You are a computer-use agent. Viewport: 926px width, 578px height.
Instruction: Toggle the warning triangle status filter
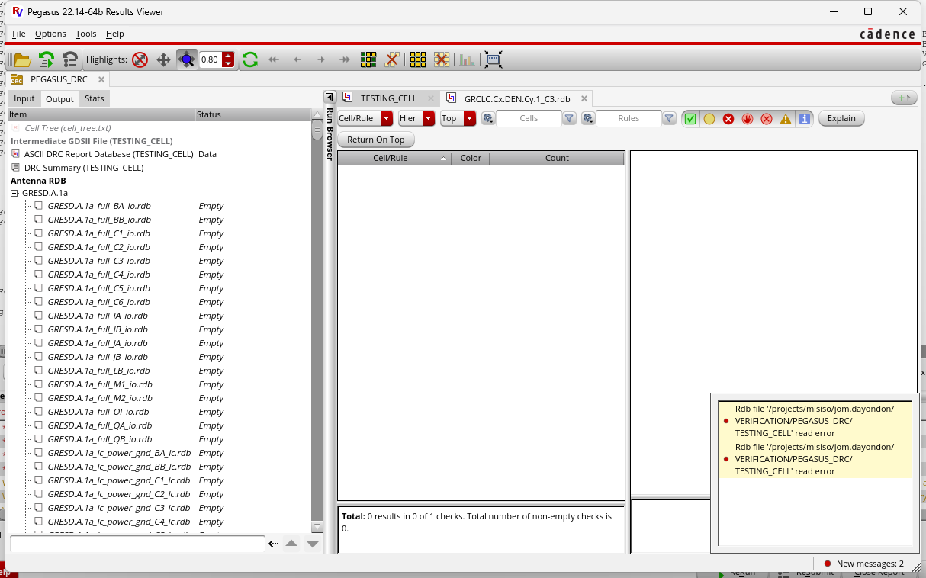[x=786, y=119]
